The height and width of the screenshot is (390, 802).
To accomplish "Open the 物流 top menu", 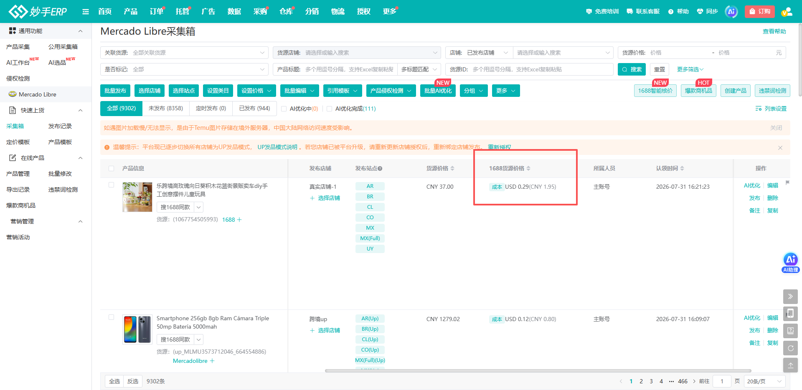I will tap(338, 11).
